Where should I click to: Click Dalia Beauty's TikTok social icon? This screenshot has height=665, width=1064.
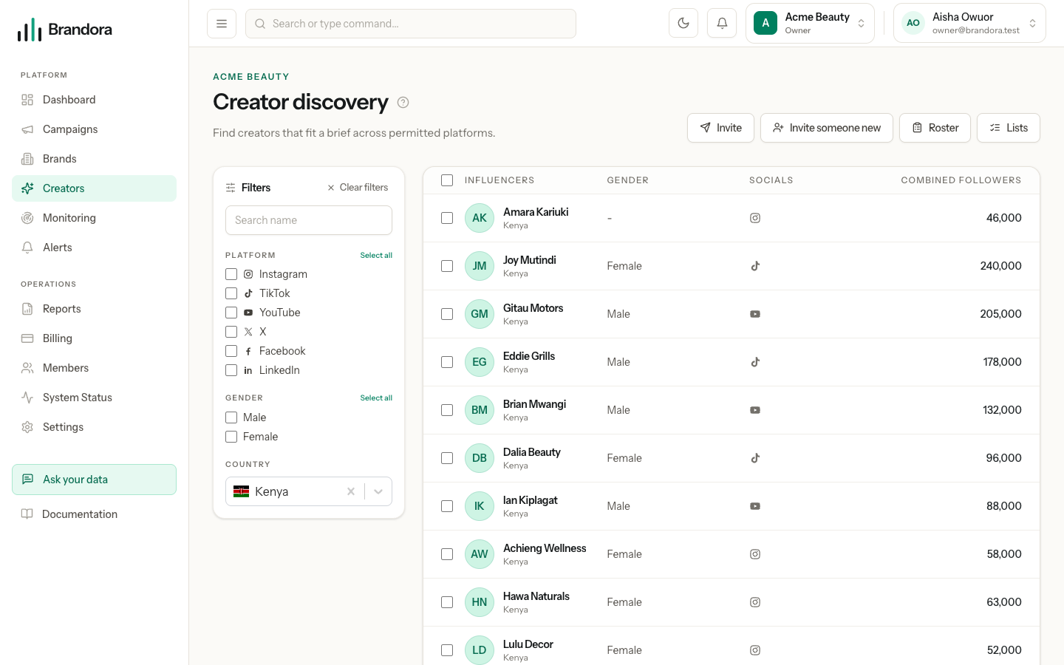pos(755,458)
